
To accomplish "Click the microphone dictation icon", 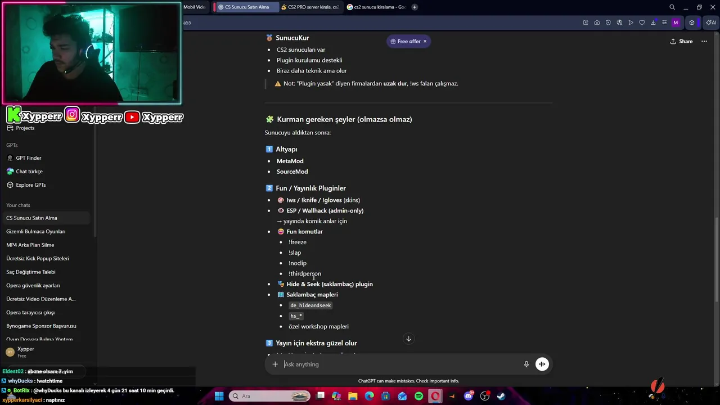I will coord(526,364).
